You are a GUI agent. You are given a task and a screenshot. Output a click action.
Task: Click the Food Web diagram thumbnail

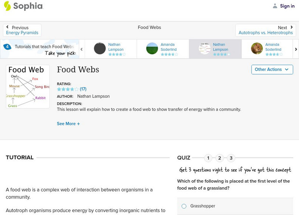click(28, 87)
